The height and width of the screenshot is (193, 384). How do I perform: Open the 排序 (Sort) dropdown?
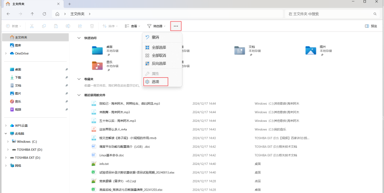pyautogui.click(x=110, y=26)
